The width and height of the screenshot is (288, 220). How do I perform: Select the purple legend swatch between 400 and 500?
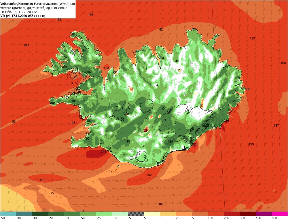click(x=264, y=214)
